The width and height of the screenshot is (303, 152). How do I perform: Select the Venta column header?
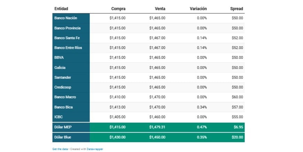click(160, 9)
